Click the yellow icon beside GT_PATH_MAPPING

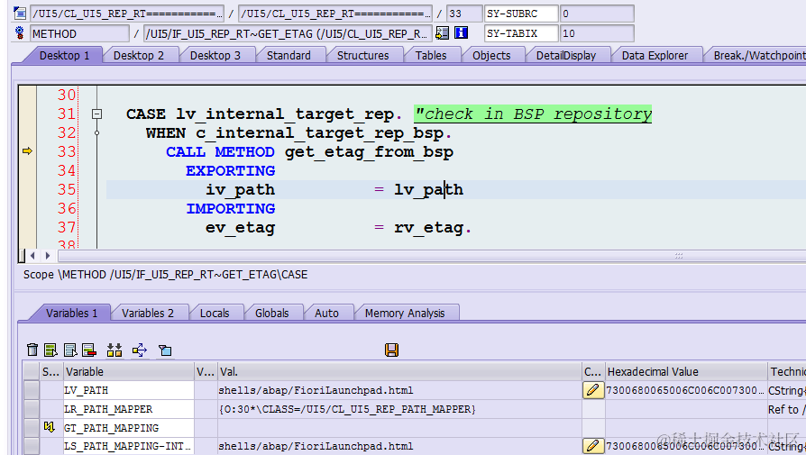click(x=50, y=427)
